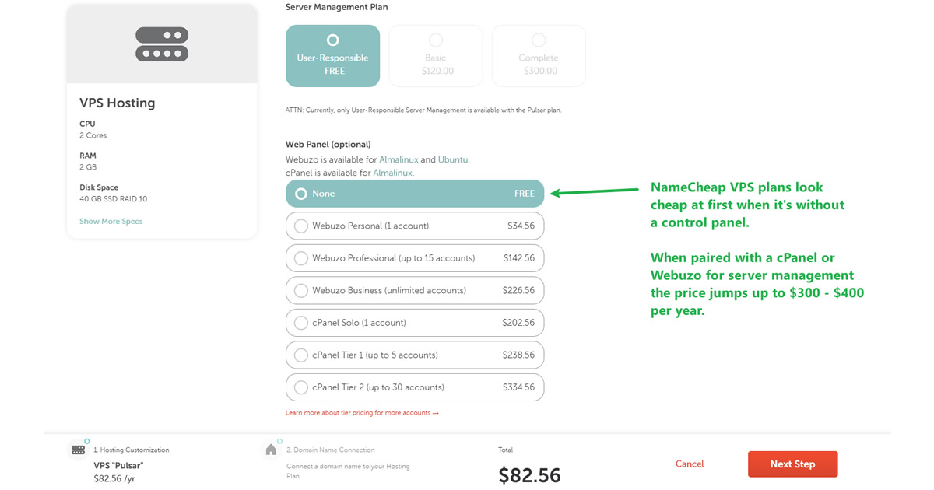Cancel the hosting order
This screenshot has height=490, width=934.
click(x=689, y=464)
